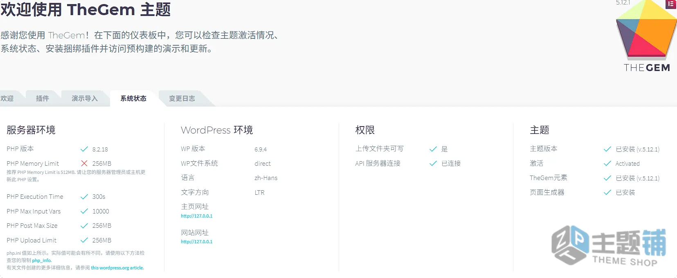
Task: Click the 10000 max input vars value
Action: (101, 211)
